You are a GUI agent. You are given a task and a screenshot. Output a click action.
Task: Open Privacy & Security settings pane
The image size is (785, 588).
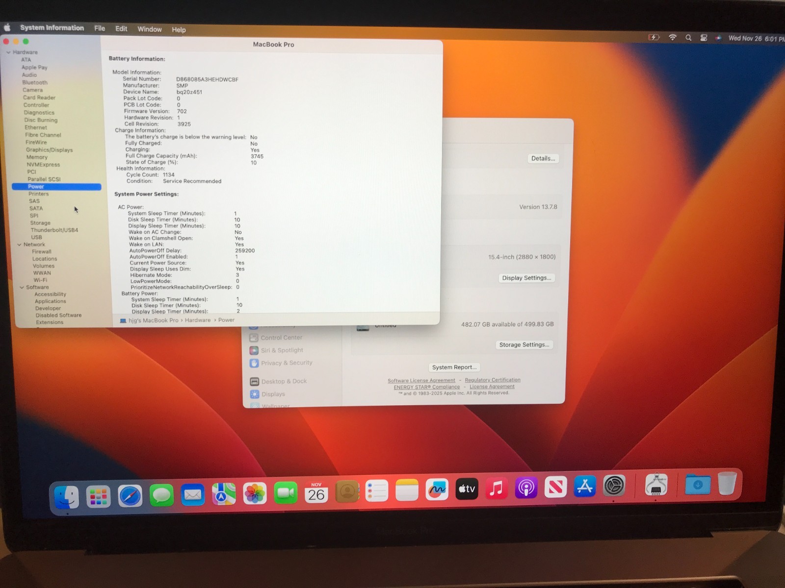[281, 363]
